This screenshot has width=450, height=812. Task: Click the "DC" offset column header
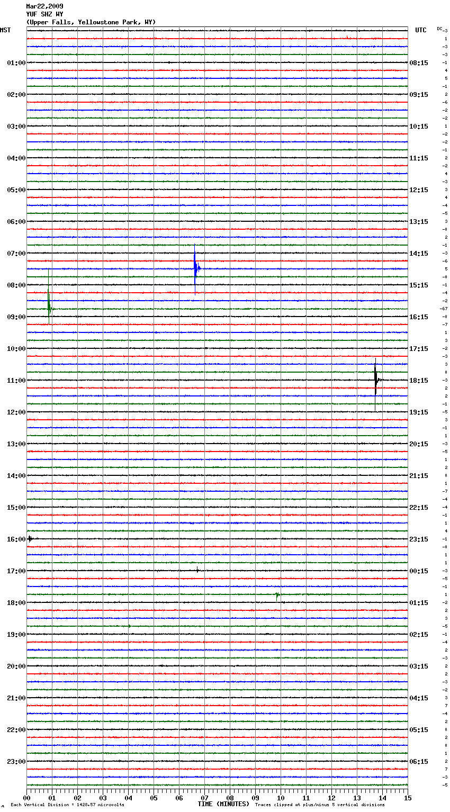tap(439, 29)
